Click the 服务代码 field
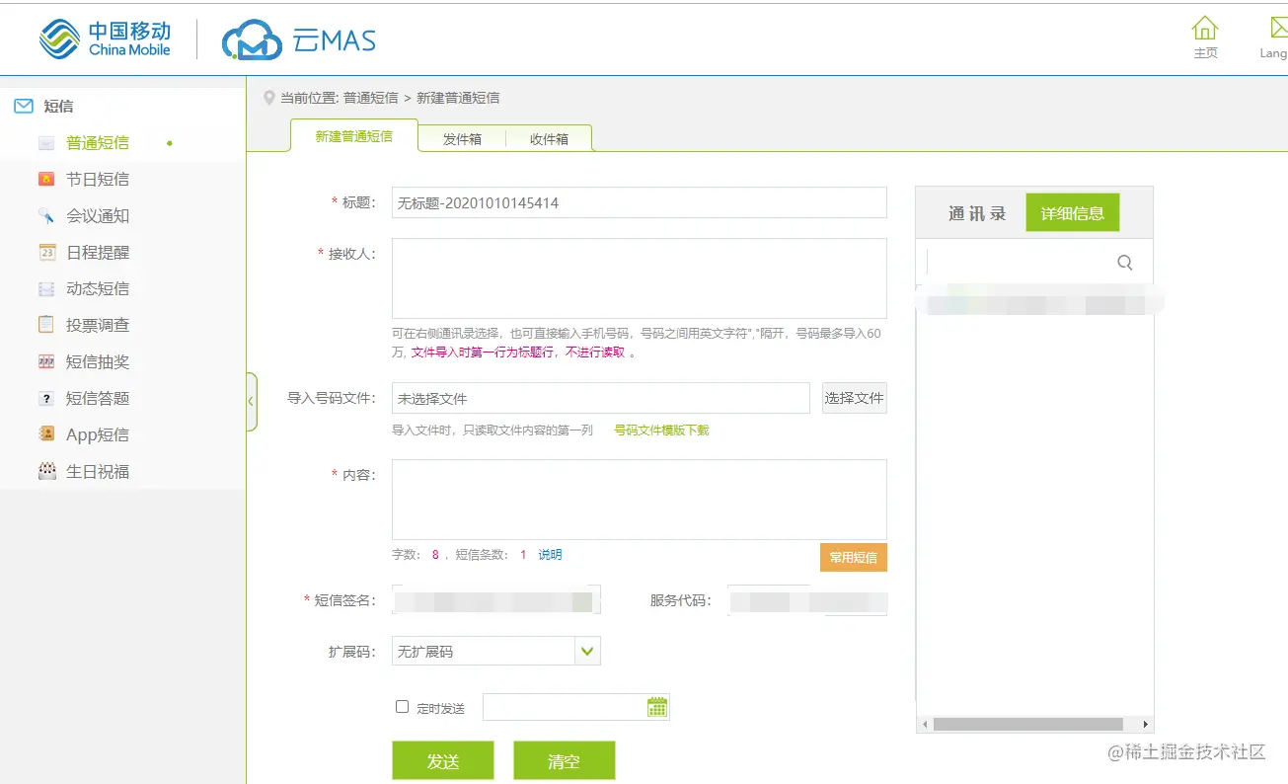 point(807,600)
